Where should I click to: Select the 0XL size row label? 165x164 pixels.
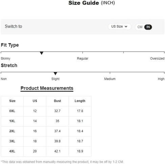pyautogui.click(x=12, y=111)
